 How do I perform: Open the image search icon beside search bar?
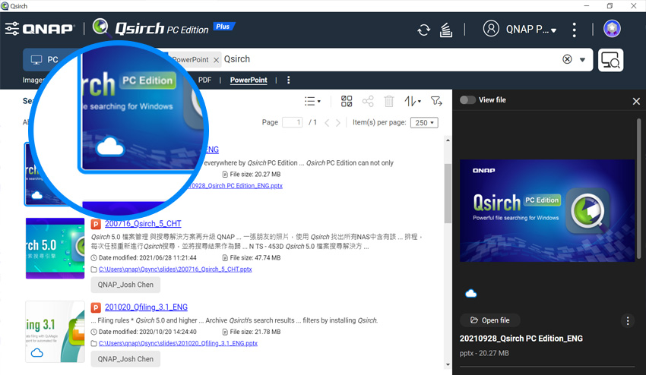pyautogui.click(x=610, y=60)
